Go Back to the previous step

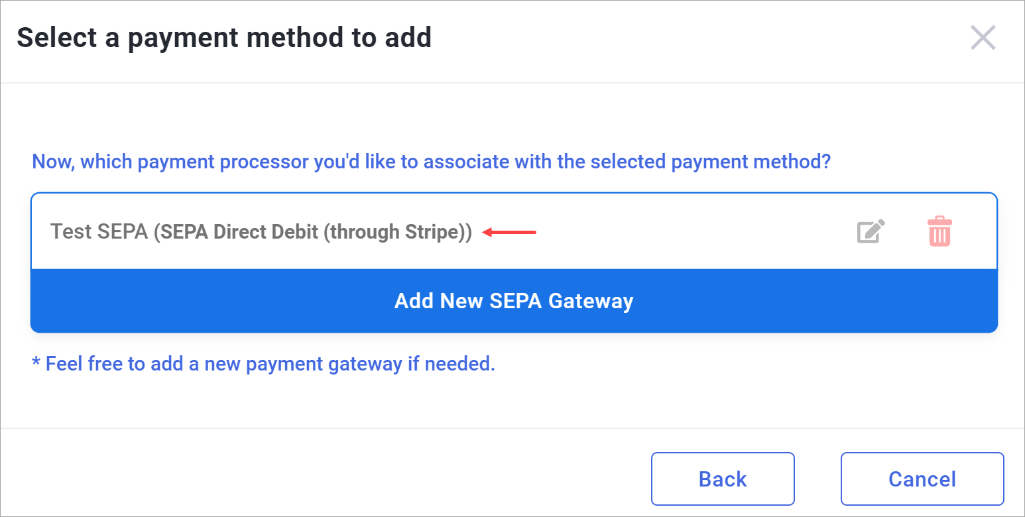(723, 479)
